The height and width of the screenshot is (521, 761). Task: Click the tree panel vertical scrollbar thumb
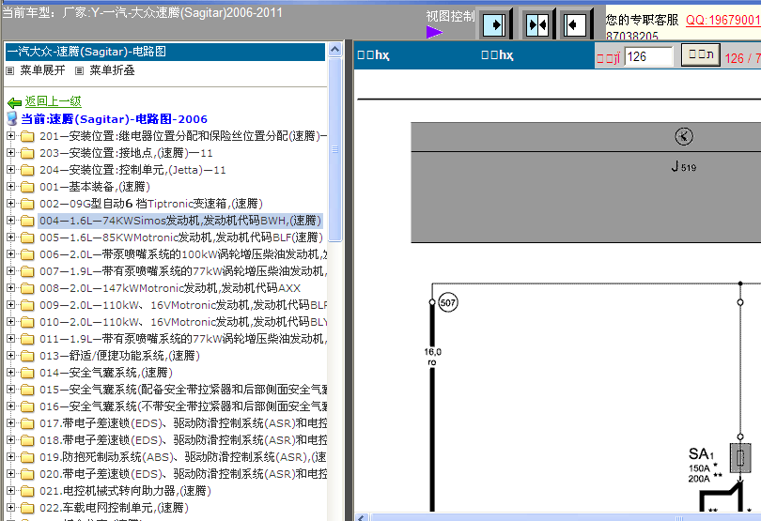point(334,149)
